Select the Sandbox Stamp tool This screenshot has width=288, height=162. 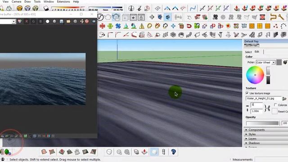click(x=69, y=152)
